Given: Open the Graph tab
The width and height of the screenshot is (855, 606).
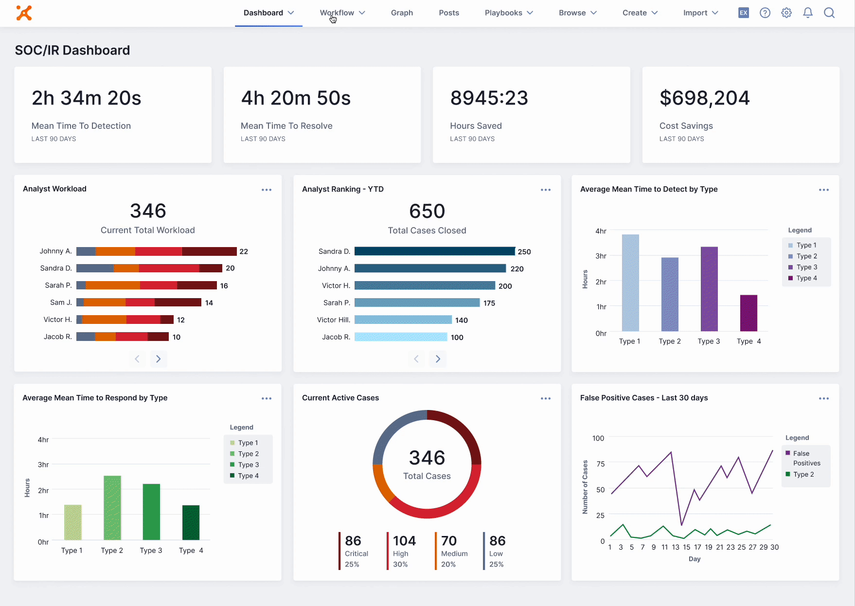Looking at the screenshot, I should pyautogui.click(x=402, y=13).
